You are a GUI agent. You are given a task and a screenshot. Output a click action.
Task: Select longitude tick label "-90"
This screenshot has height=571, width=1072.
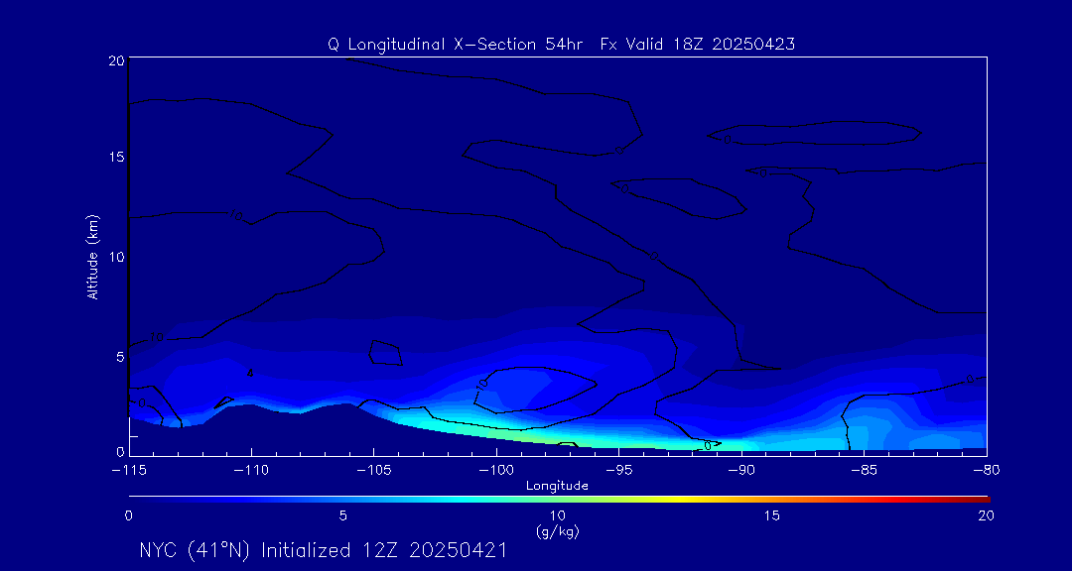[x=741, y=470]
